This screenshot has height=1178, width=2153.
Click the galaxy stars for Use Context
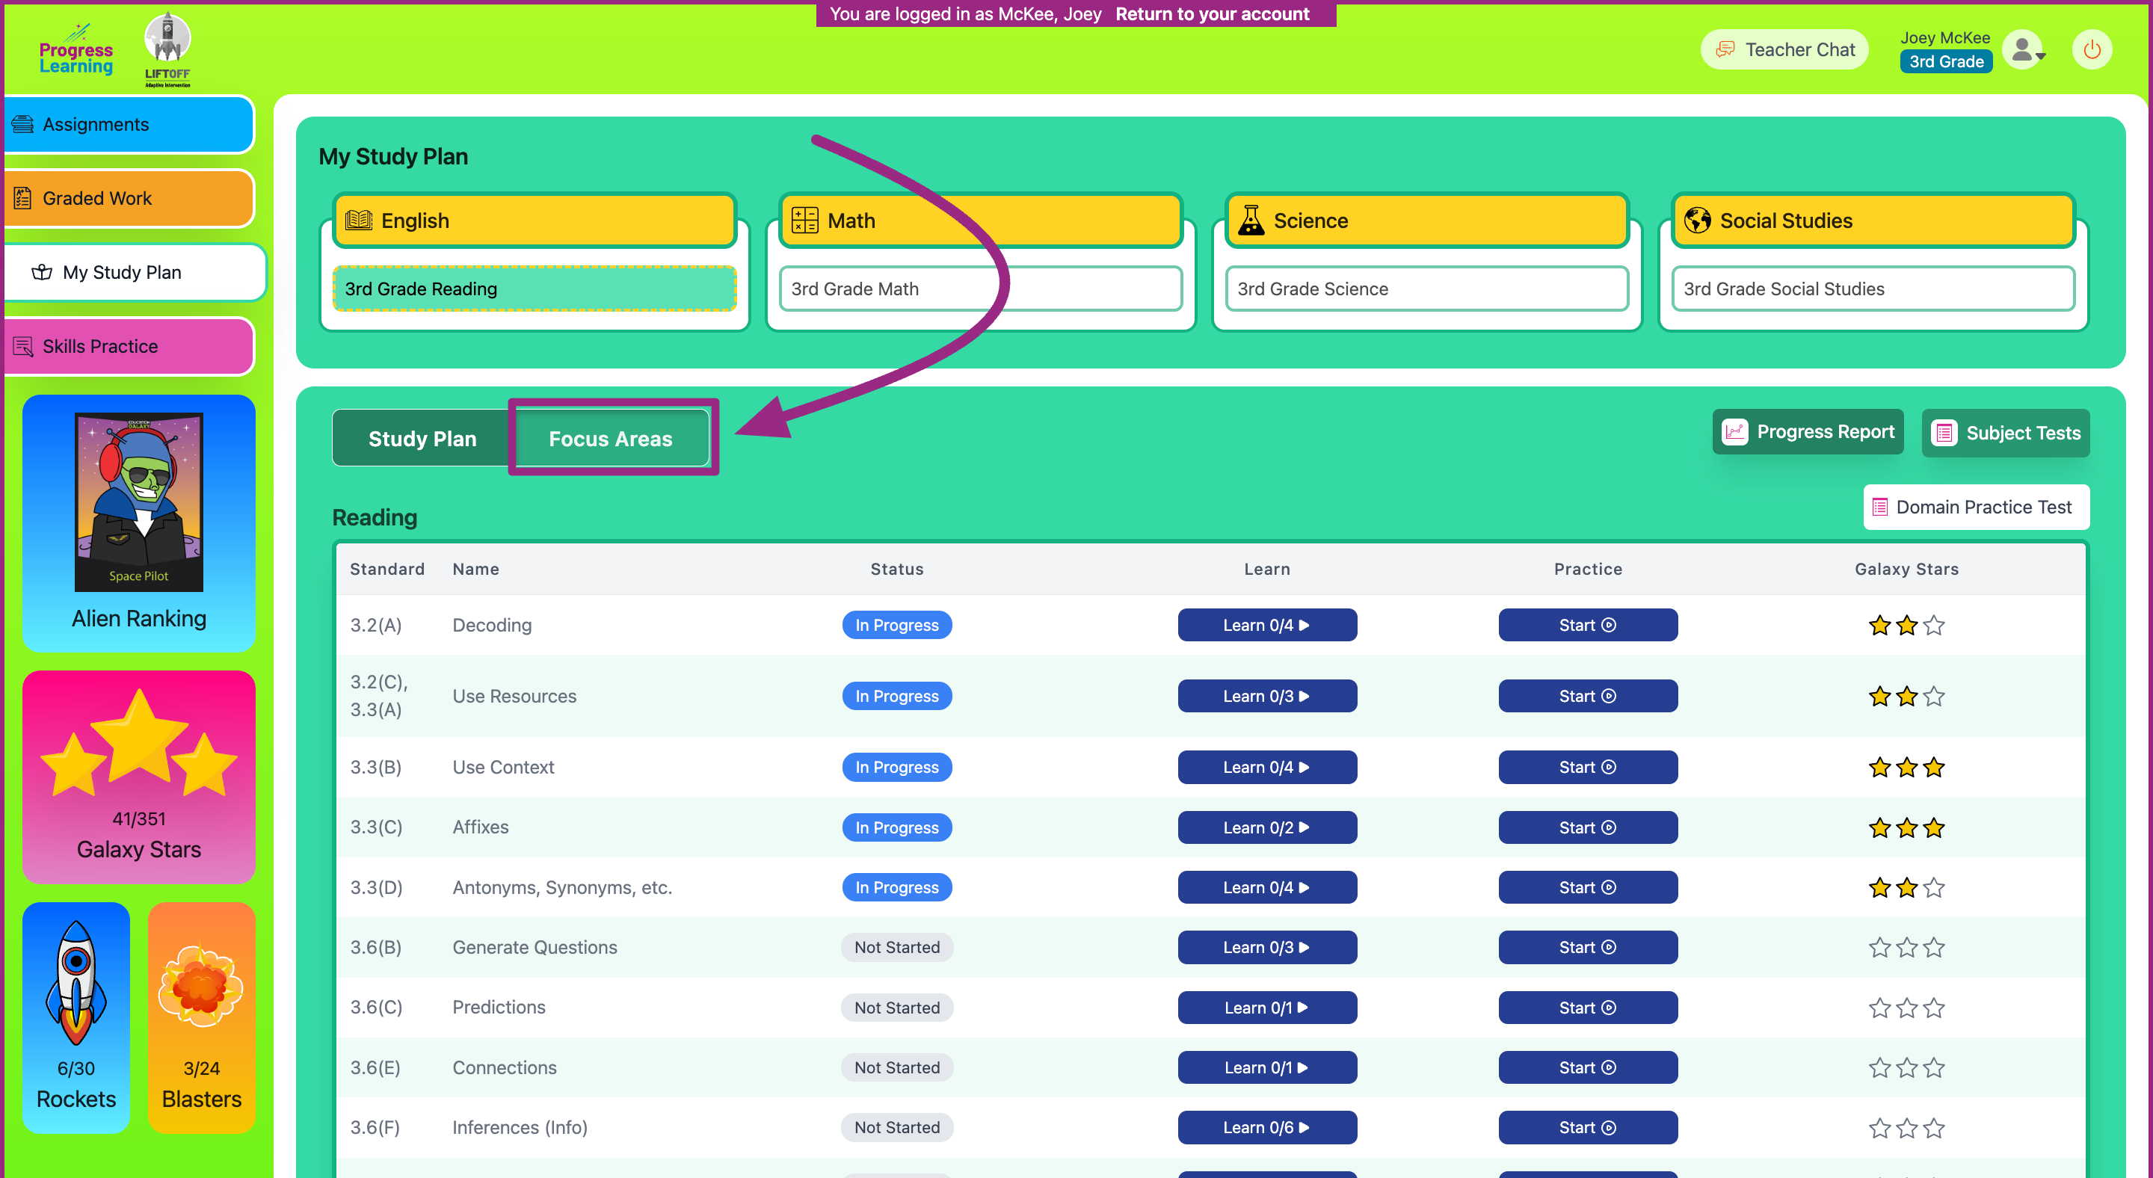click(1906, 768)
